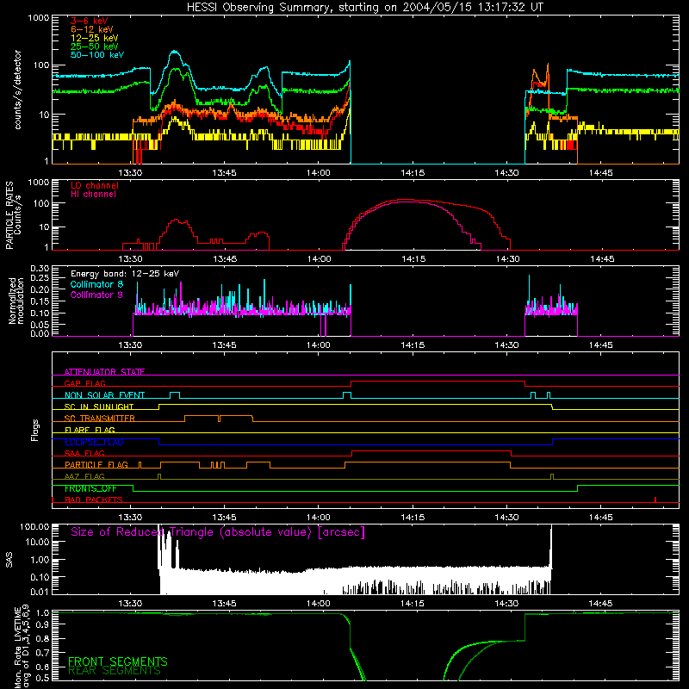Click the LO channel legend label

pos(95,185)
